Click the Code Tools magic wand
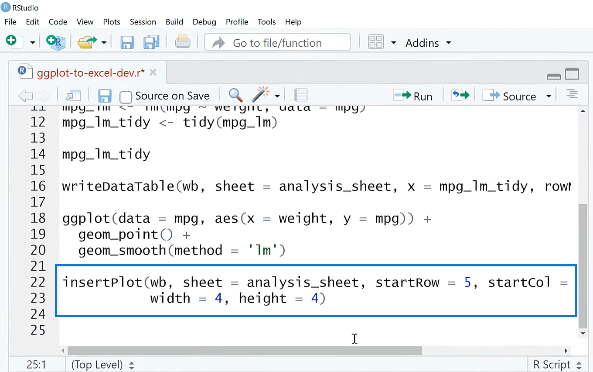Image resolution: width=593 pixels, height=372 pixels. coord(261,95)
